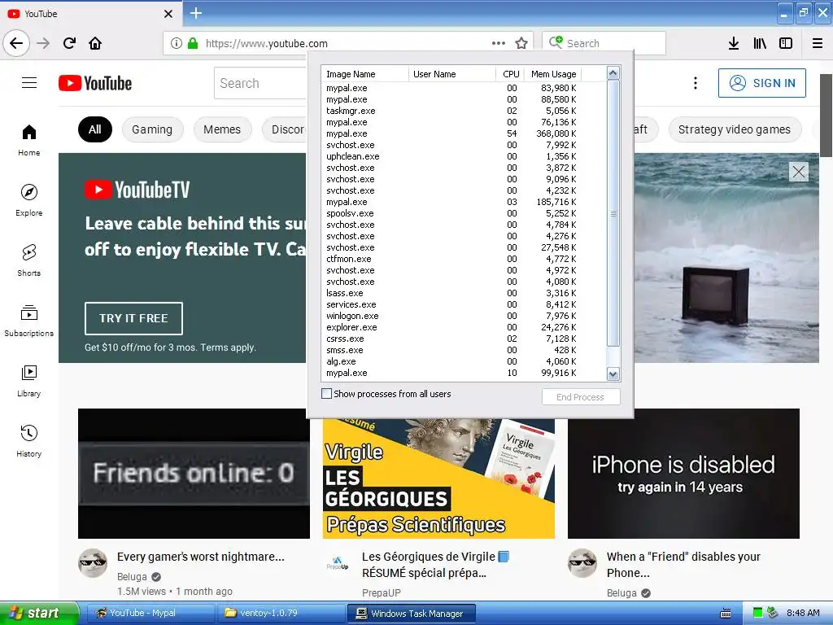This screenshot has height=625, width=833.
Task: Open the system tray keyboard icon
Action: coord(725,614)
